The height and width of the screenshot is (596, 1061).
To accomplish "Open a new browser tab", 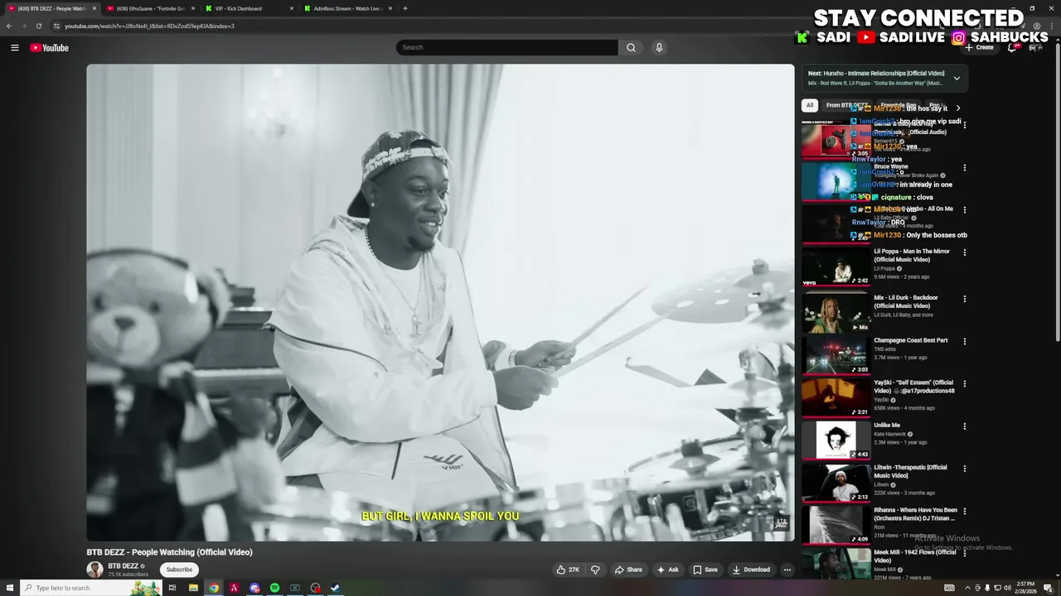I will point(405,8).
